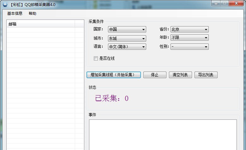Viewport: 246px width, 150px height.
Task: Click the 状态 group label
Action: coord(92,87)
